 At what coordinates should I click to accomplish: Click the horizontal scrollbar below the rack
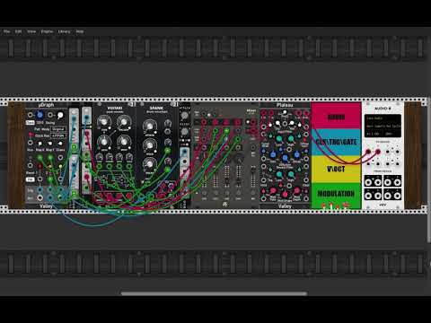tap(214, 293)
